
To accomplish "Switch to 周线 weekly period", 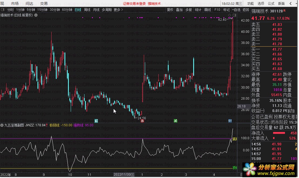I will coord(87,10).
